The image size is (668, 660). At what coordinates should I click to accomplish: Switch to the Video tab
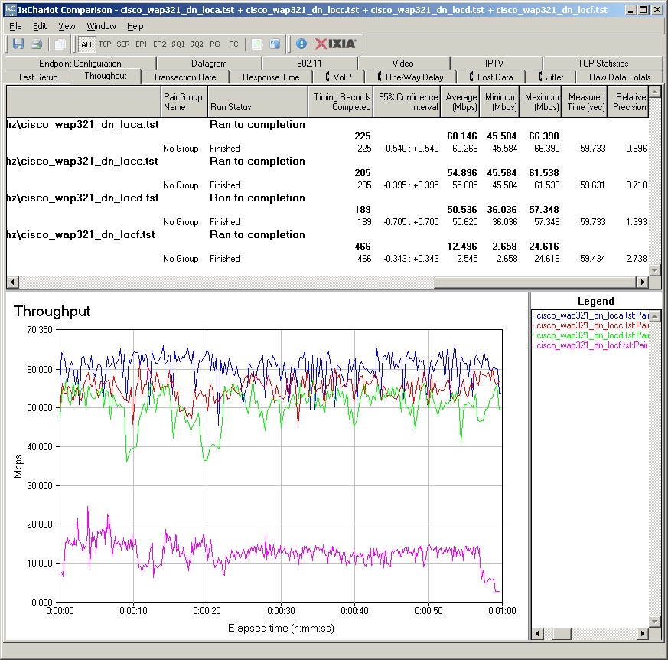coord(402,63)
